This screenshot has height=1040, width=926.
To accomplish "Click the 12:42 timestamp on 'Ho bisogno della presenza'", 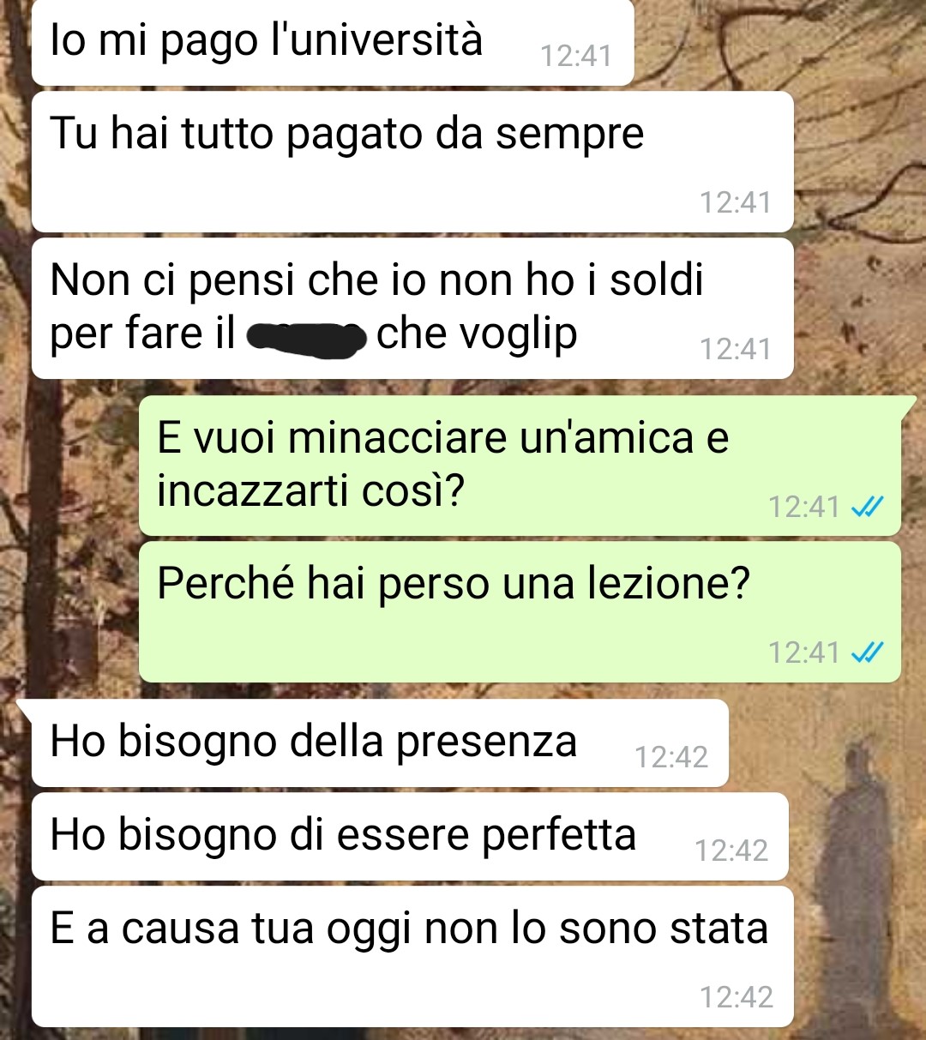I will (x=671, y=757).
